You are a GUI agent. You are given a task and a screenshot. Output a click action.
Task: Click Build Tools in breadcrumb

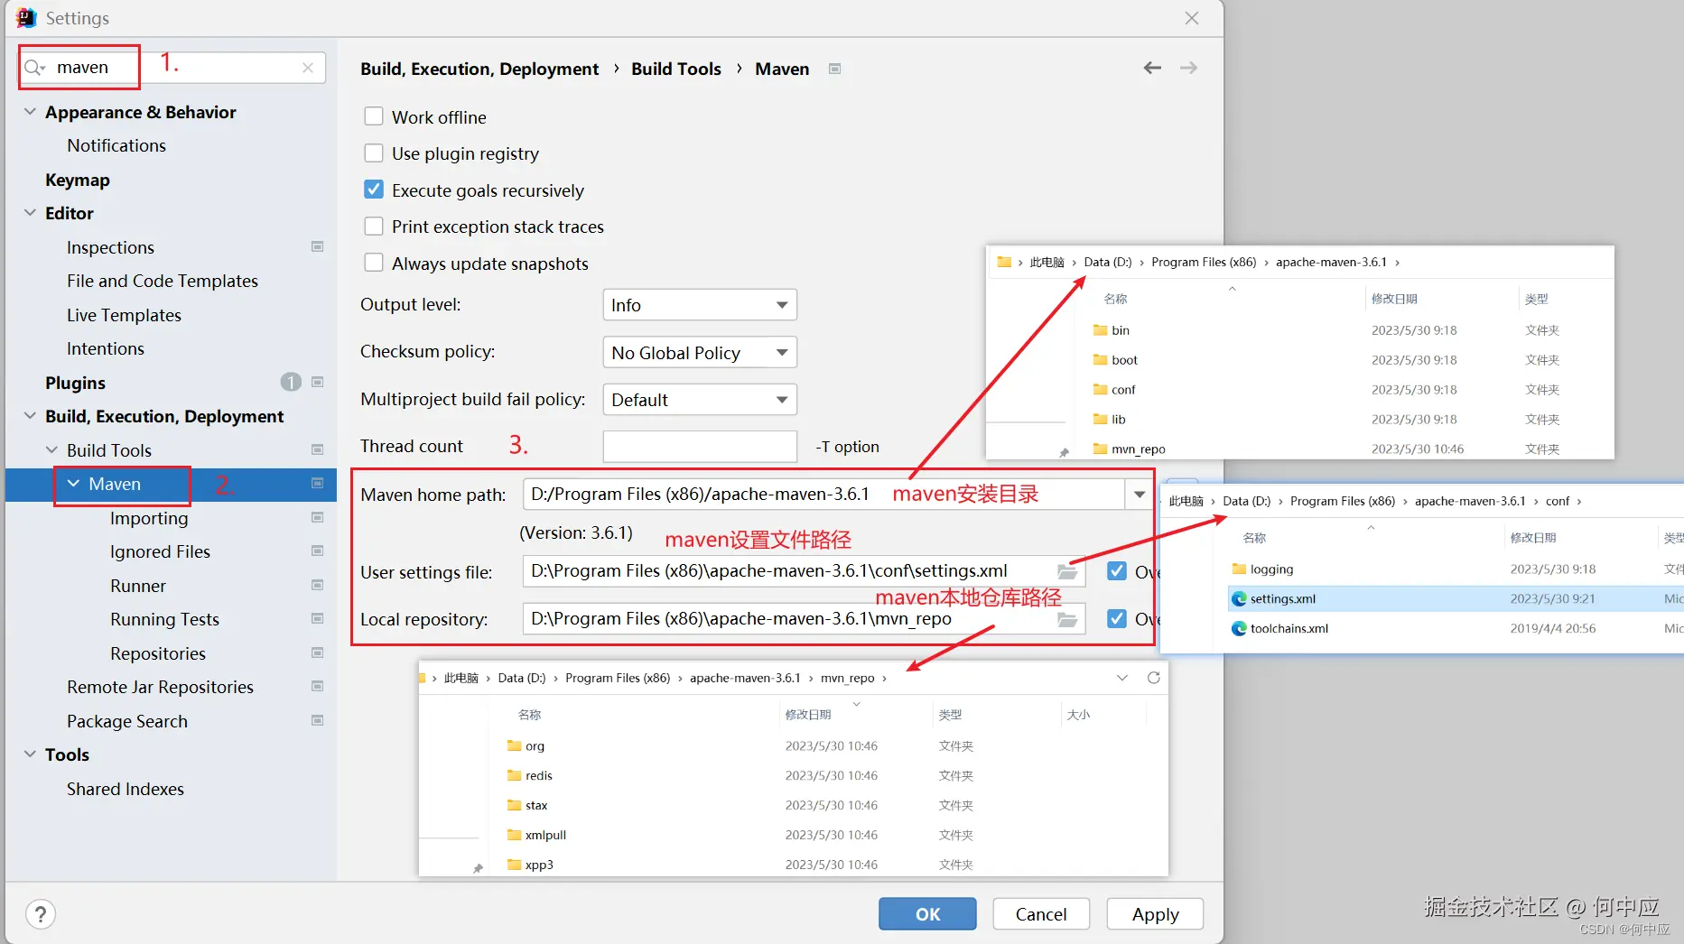pos(676,69)
